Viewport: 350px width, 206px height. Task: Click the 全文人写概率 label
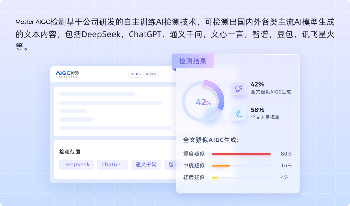265,117
